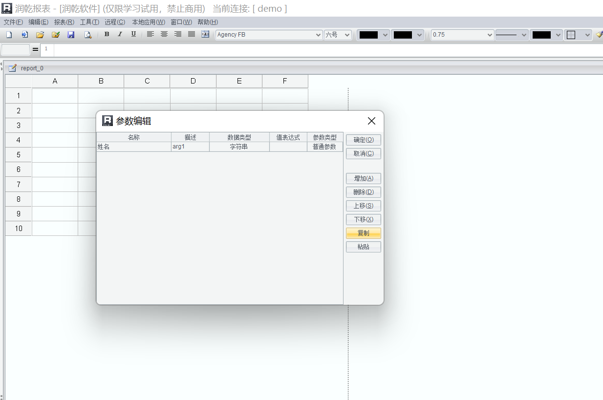The image size is (603, 400).
Task: Click the new report icon
Action: (9, 35)
